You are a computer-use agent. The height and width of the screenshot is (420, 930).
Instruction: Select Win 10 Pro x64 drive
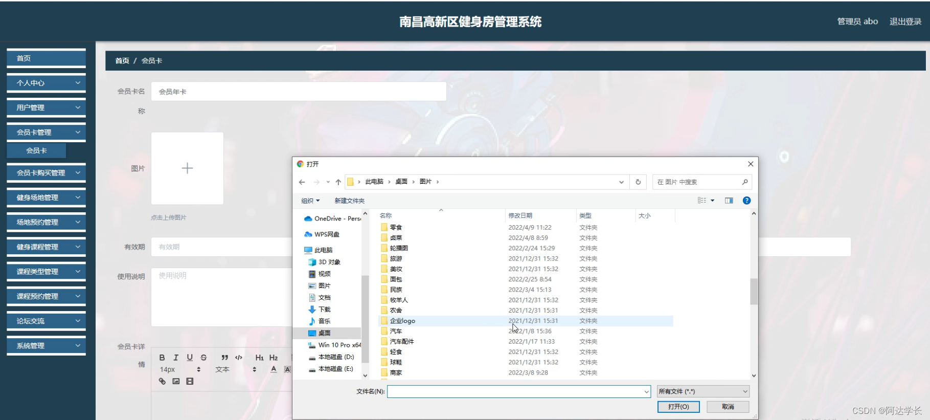coord(334,345)
